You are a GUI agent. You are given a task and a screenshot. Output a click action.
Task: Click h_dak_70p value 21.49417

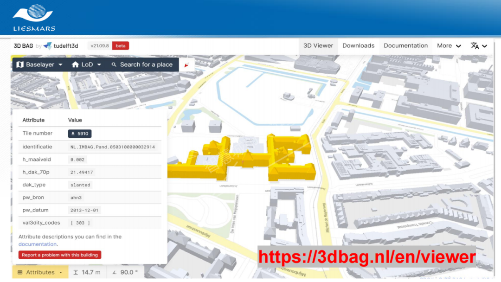(x=82, y=172)
